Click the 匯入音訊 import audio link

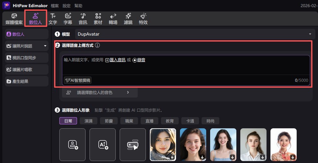coord(115,60)
